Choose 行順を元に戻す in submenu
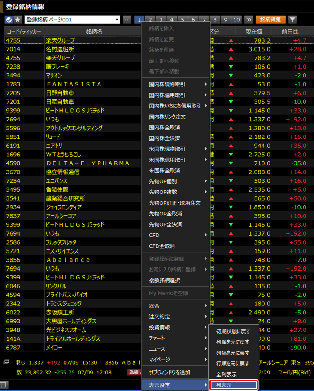The height and width of the screenshot is (391, 314). [x=234, y=364]
